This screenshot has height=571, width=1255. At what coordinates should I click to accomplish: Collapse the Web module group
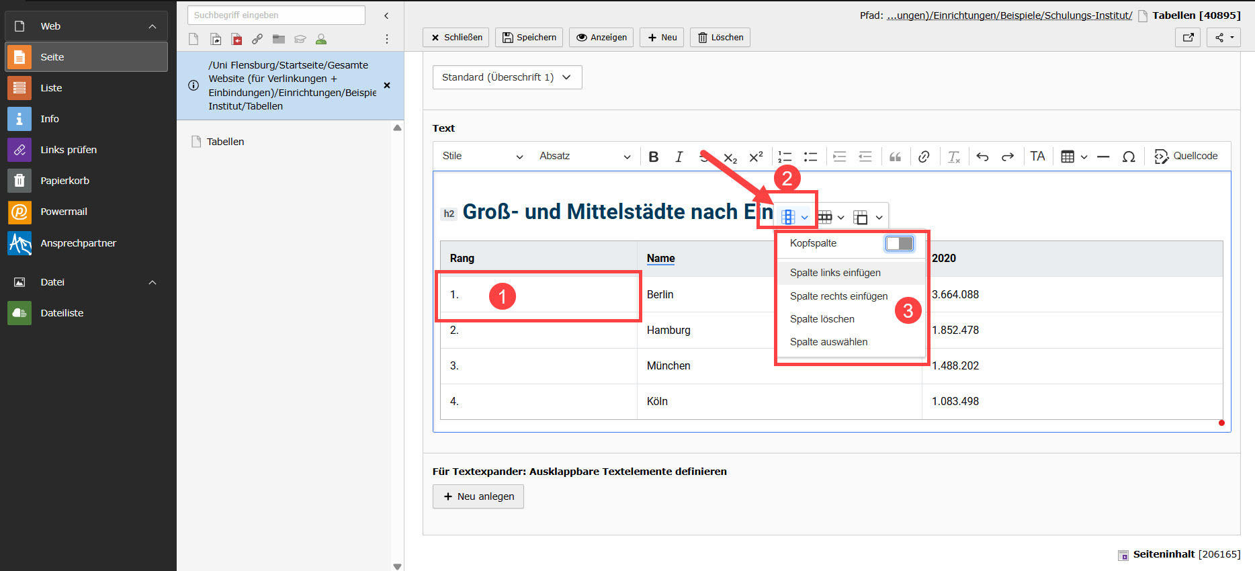click(153, 26)
